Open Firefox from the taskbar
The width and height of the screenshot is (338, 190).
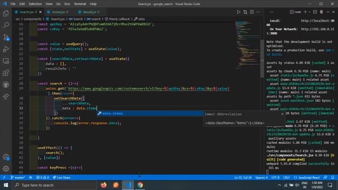point(104,185)
